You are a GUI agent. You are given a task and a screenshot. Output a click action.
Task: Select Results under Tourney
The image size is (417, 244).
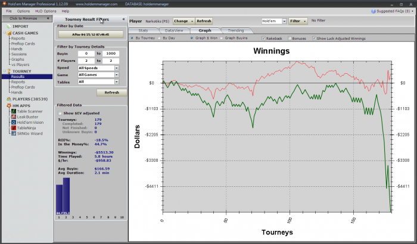click(x=18, y=77)
